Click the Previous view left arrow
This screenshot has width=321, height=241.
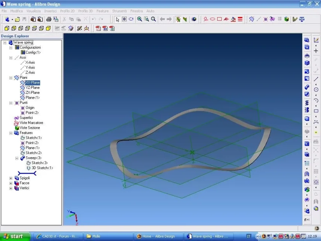click(x=162, y=19)
